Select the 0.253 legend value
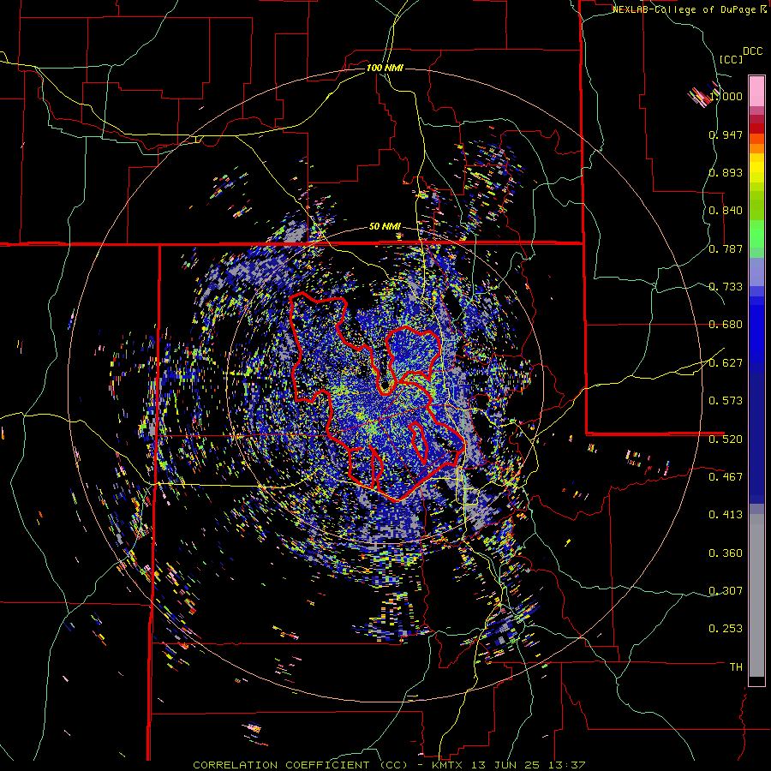771x771 pixels. coord(726,629)
